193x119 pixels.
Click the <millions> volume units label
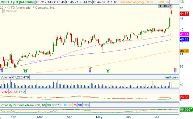pyautogui.click(x=171, y=77)
